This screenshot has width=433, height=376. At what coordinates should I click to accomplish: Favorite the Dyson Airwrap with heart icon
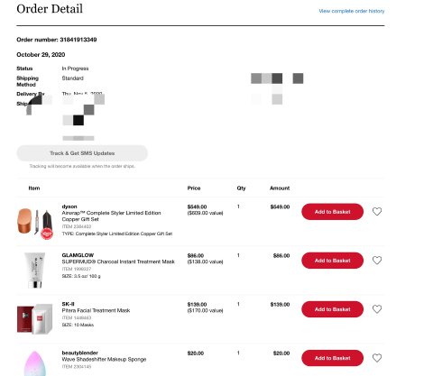point(377,212)
